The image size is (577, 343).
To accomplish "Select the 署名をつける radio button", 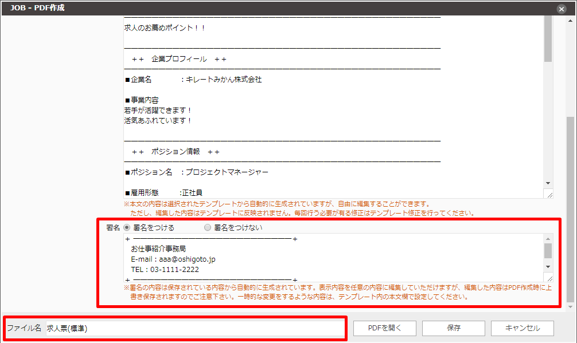I will pos(127,227).
